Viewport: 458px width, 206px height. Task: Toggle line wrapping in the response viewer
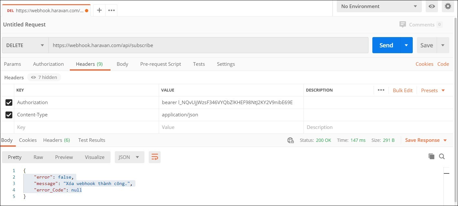154,157
